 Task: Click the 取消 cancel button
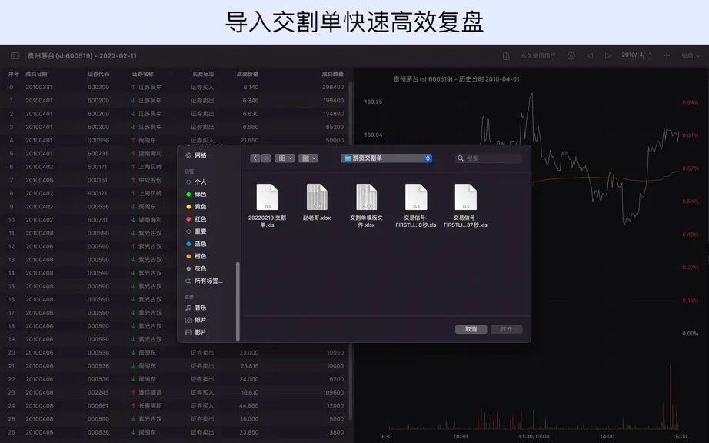471,329
